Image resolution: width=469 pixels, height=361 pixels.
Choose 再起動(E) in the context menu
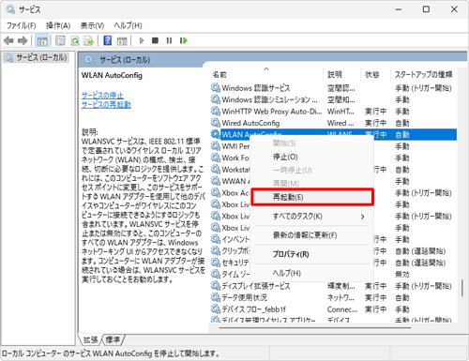[x=312, y=197]
